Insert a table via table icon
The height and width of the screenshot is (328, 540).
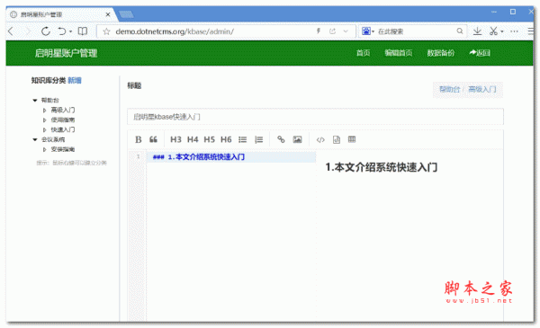click(352, 139)
